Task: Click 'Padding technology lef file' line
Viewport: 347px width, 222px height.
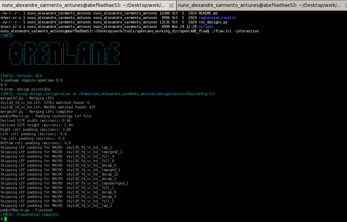Action: 46,116
